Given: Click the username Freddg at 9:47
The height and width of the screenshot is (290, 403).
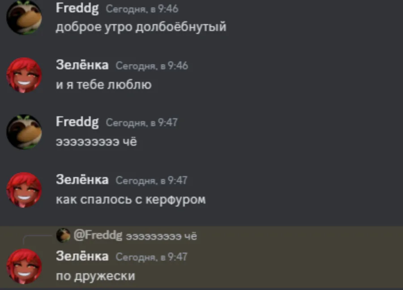Looking at the screenshot, I should click(x=77, y=122).
